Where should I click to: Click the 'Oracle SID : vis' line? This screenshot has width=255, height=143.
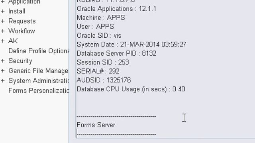[x=99, y=35]
